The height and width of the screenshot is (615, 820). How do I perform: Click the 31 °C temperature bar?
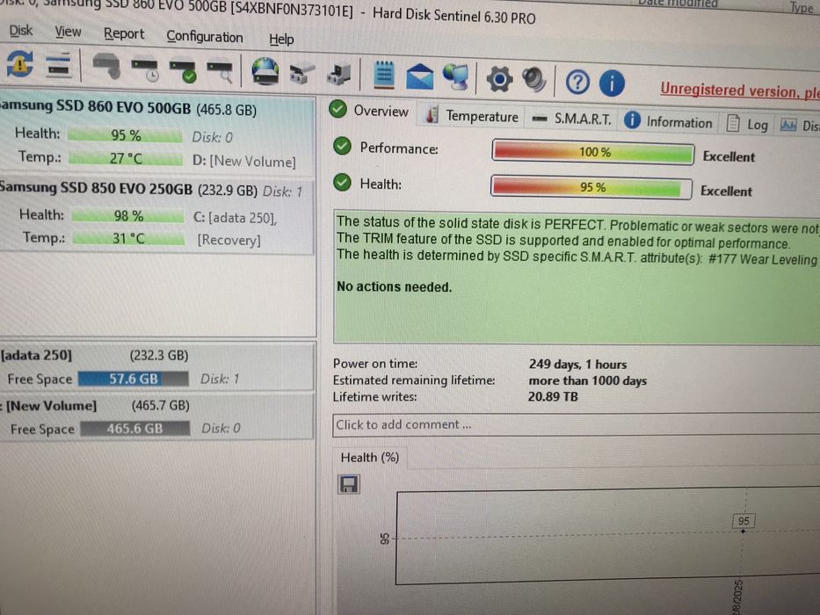(128, 238)
